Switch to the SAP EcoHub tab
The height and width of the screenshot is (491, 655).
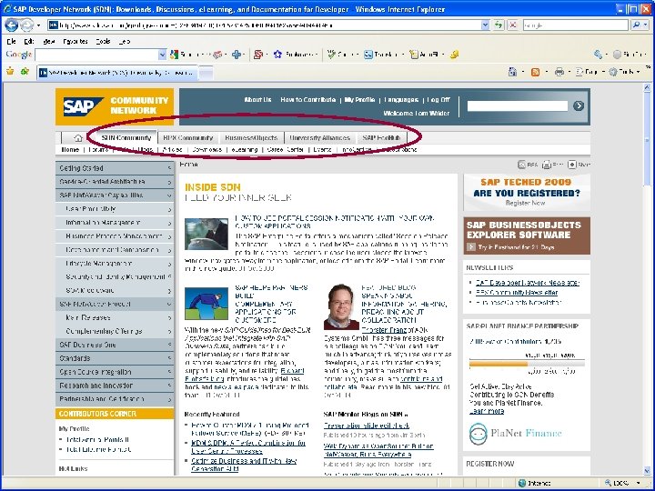[381, 137]
